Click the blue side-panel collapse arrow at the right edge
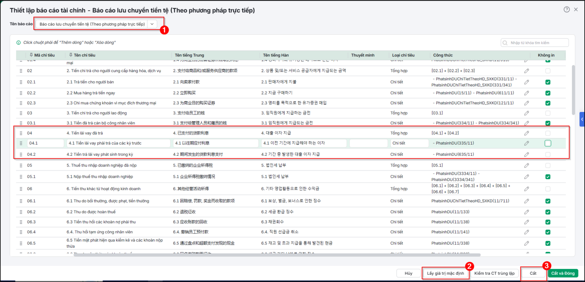Image resolution: width=585 pixels, height=282 pixels. click(x=582, y=119)
